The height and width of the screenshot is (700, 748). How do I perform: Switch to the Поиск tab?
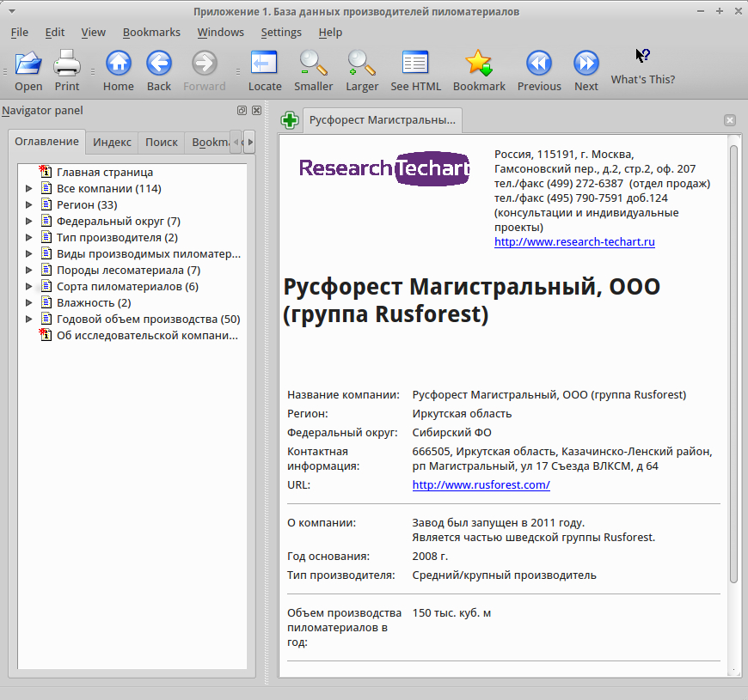(162, 142)
